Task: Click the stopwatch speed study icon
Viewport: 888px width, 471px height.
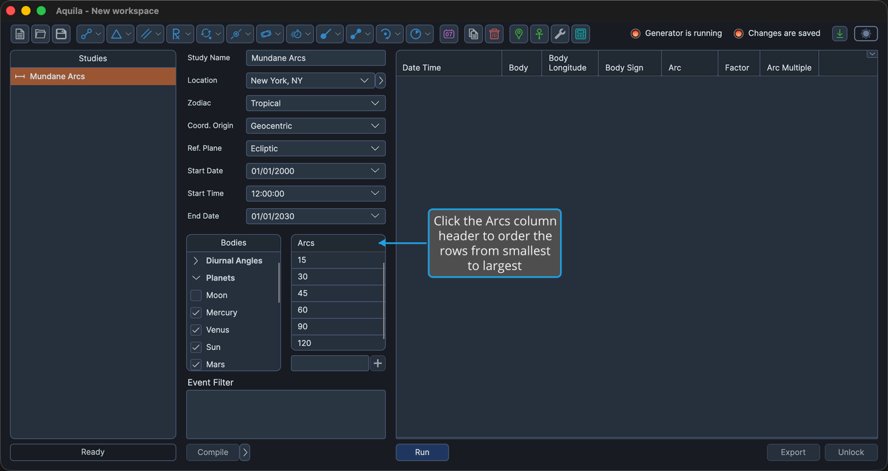Action: [x=296, y=34]
